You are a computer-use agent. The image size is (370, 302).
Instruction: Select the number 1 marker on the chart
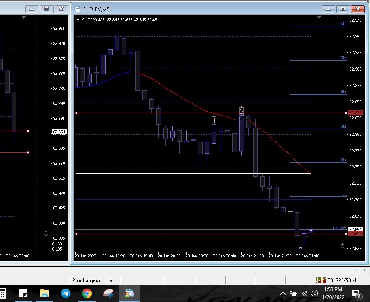214,121
